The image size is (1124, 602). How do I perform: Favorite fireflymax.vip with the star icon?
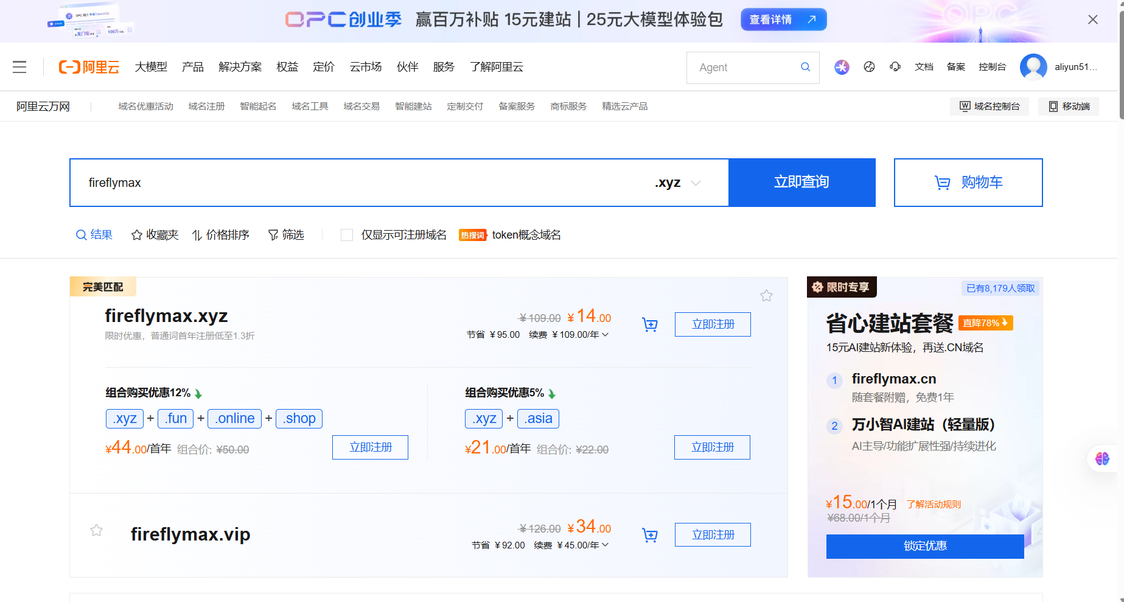point(96,530)
